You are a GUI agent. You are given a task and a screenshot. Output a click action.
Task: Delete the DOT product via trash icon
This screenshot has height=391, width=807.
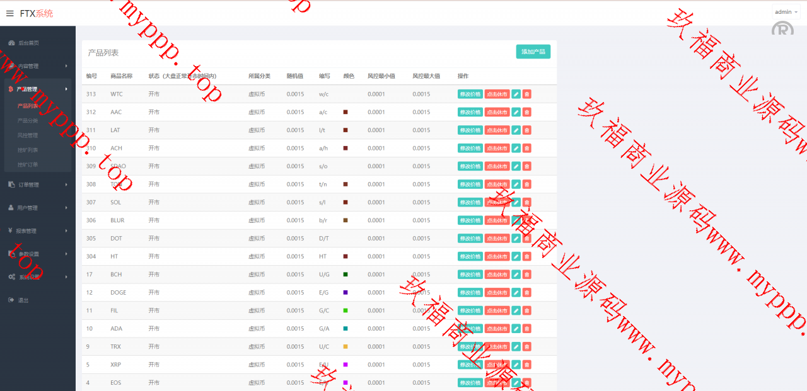527,239
